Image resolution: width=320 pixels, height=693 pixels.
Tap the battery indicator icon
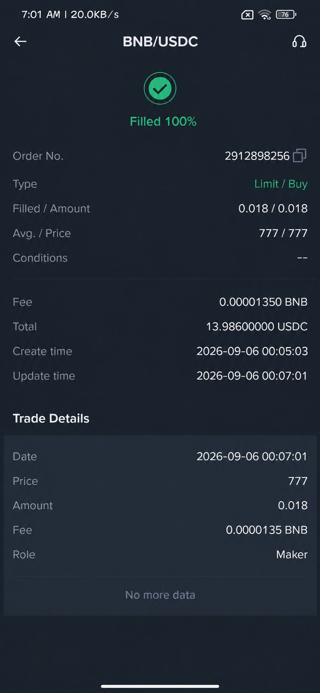286,15
